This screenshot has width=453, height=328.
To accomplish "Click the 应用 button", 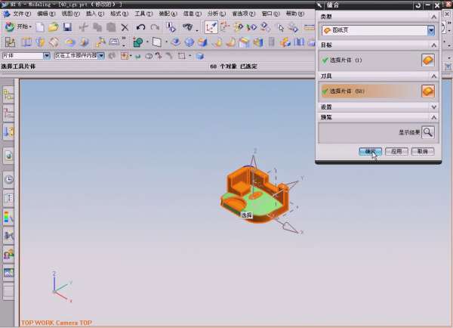I will (x=396, y=151).
